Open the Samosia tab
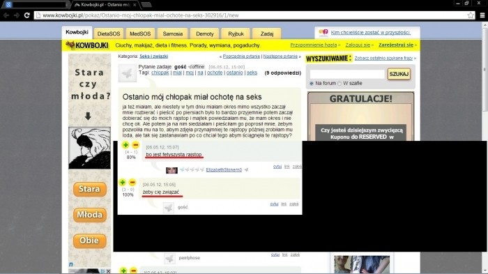The height and width of the screenshot is (274, 488). (172, 33)
